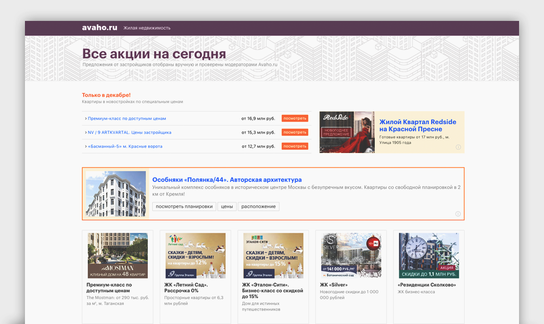Open the Полянка/44 building photo
The image size is (544, 324).
116,194
